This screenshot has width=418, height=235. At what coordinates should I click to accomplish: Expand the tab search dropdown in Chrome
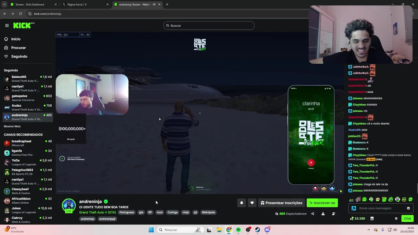click(4, 5)
